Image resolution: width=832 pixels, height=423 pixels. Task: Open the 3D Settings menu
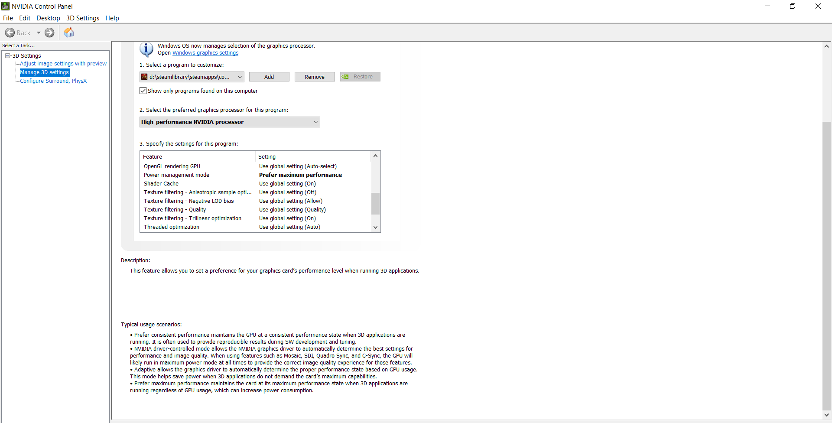pyautogui.click(x=83, y=18)
